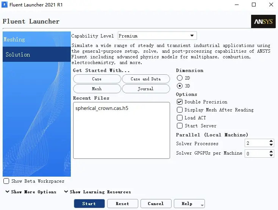Click the Case and Data button

pos(146,79)
